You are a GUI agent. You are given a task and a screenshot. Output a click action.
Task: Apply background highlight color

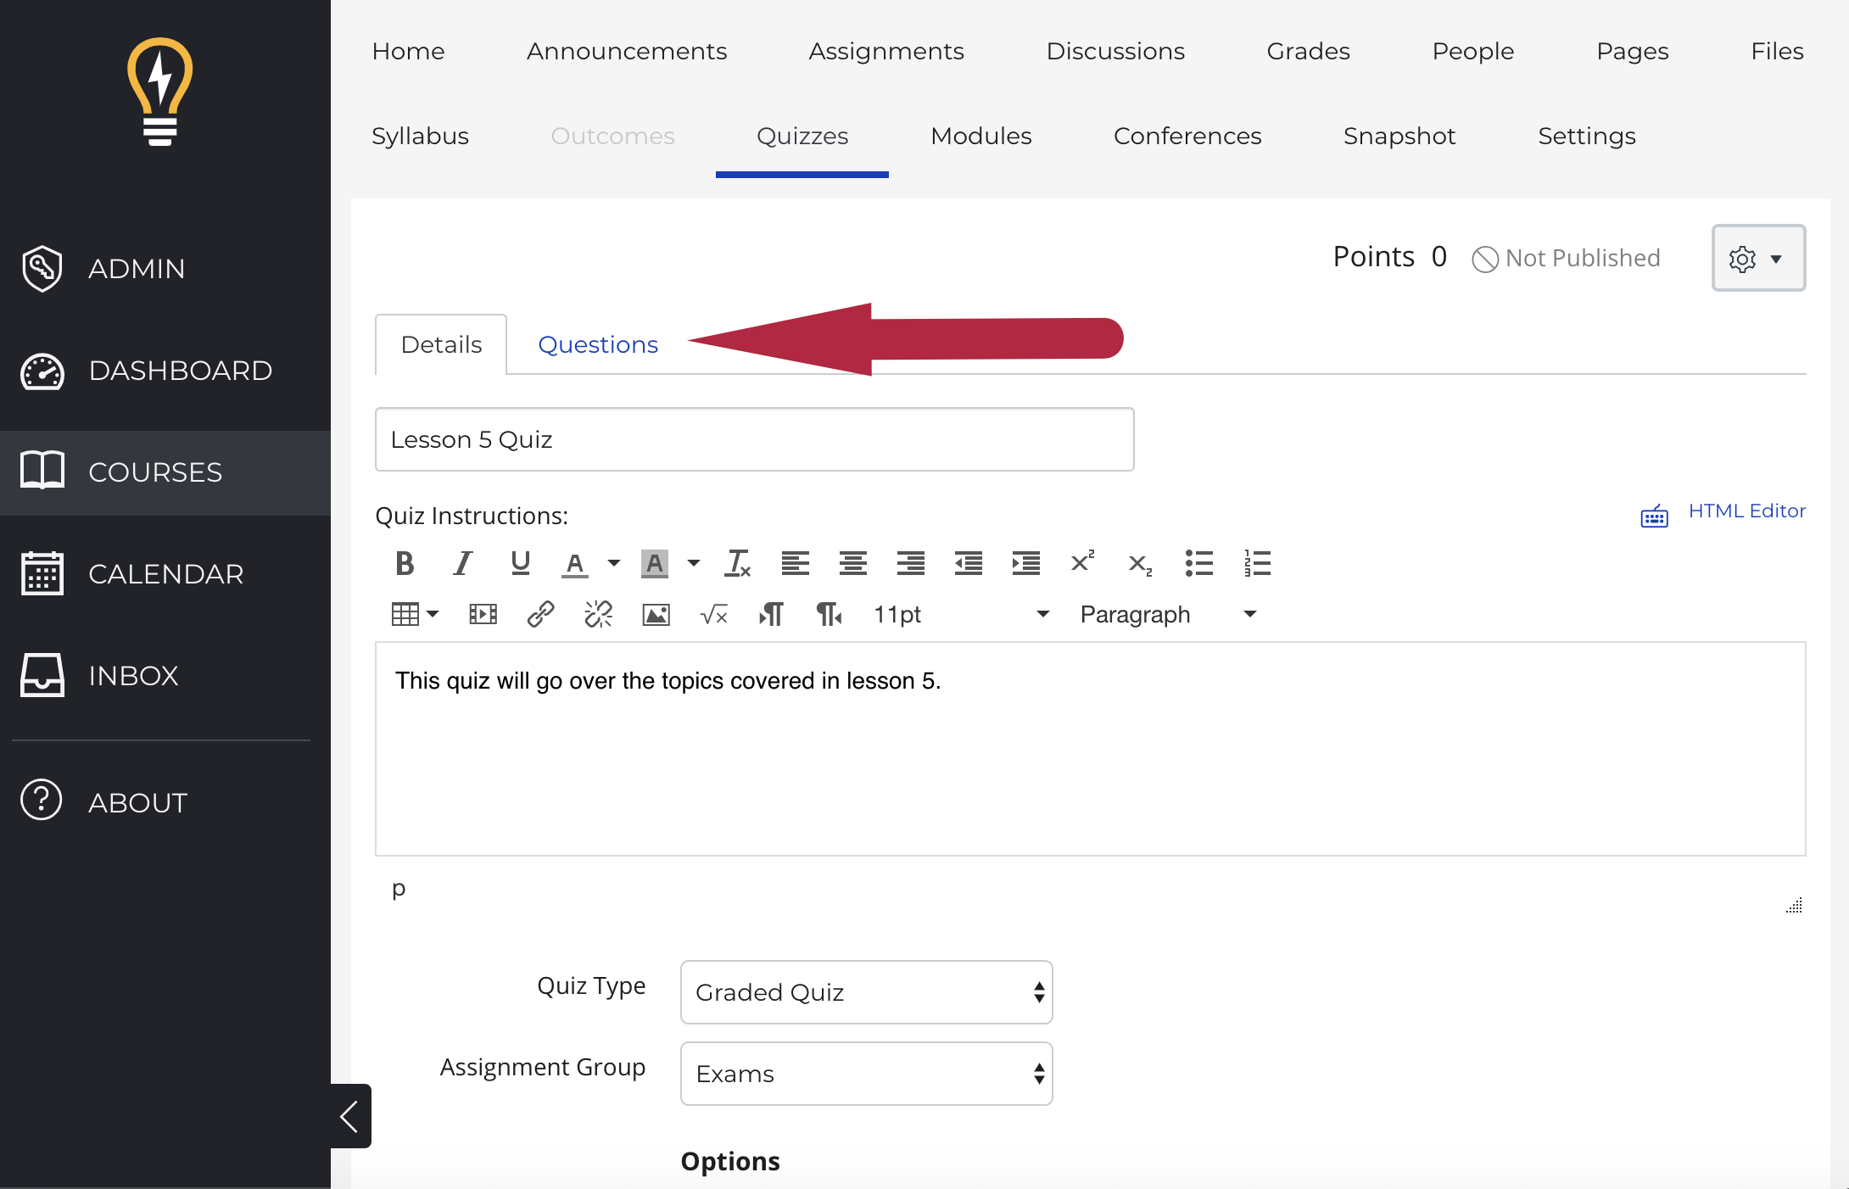pos(655,563)
